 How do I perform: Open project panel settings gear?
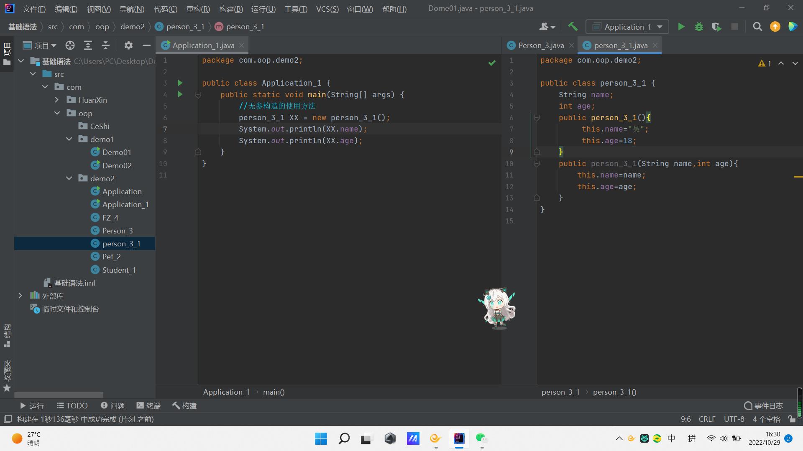pos(128,46)
